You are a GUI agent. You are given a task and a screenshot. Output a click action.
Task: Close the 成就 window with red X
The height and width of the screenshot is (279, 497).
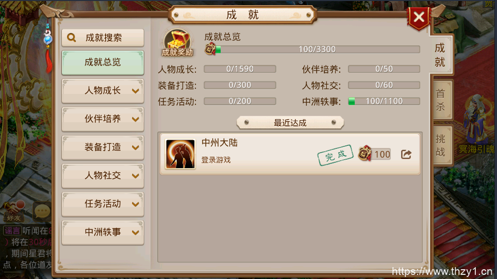click(419, 17)
